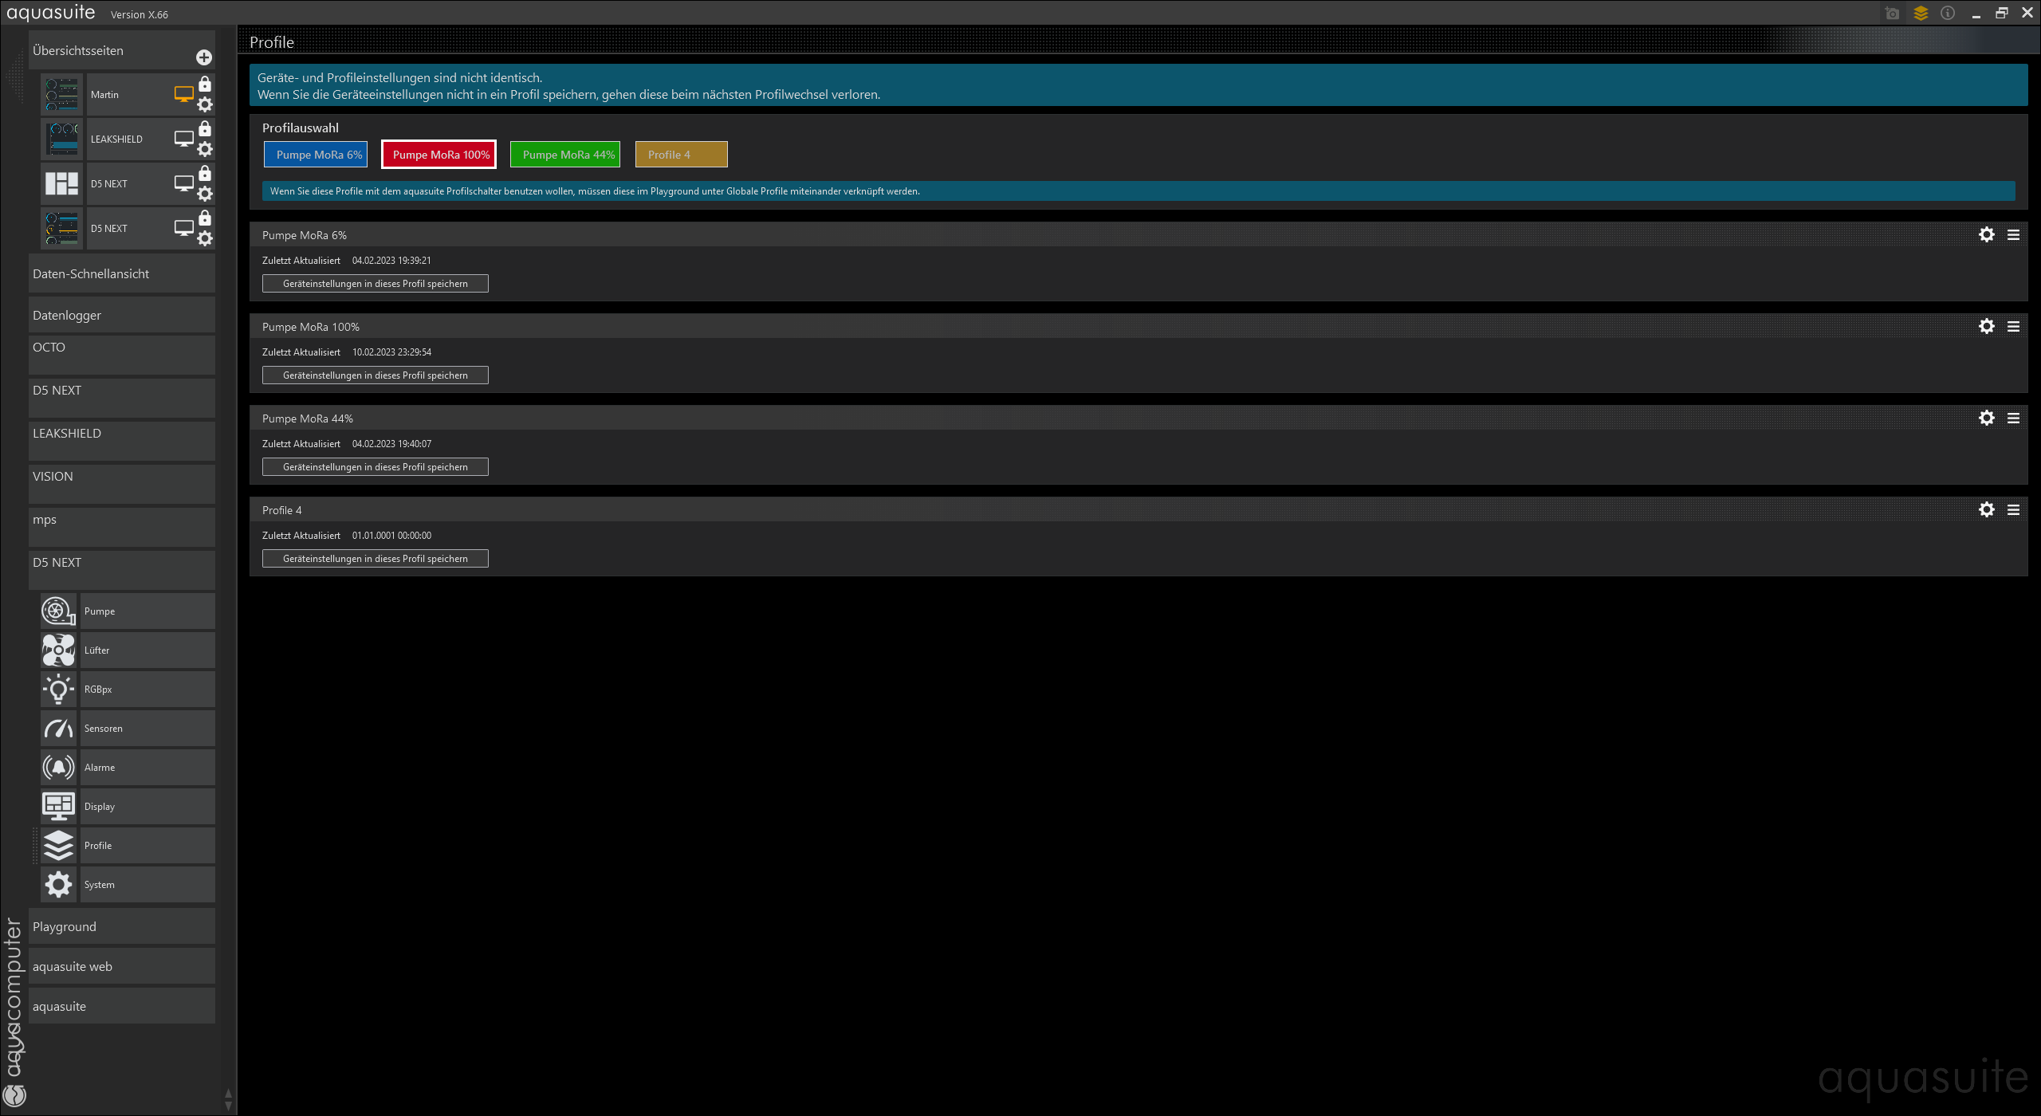Open the Alarme bell icon
Viewport: 2041px width, 1116px height.
[x=58, y=768]
